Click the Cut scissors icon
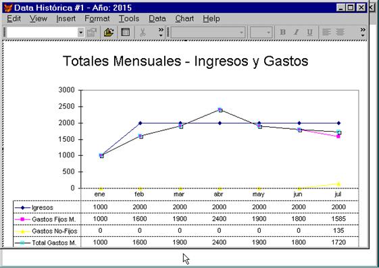 pyautogui.click(x=143, y=32)
